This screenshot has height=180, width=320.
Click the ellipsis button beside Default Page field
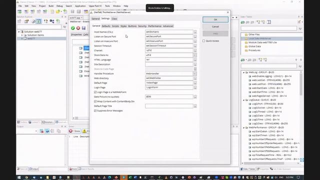coord(195,83)
